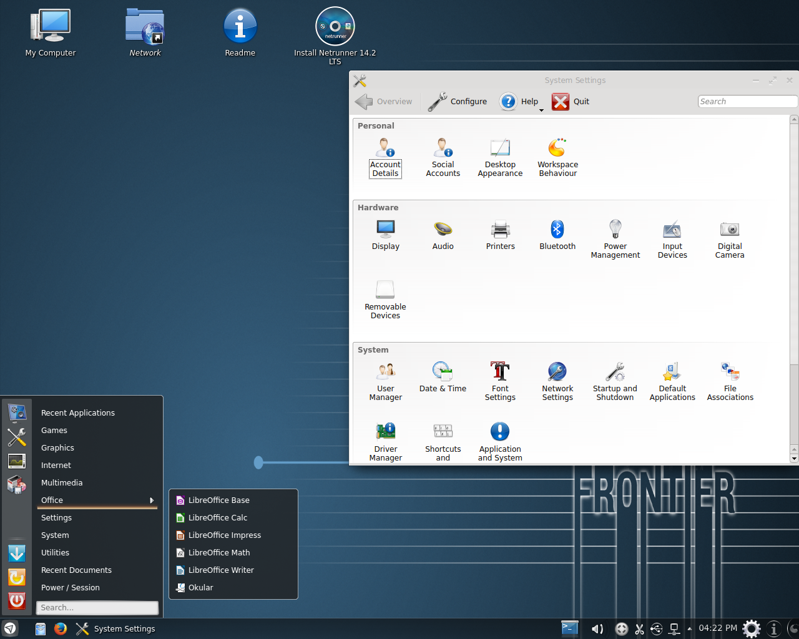Open Workspace Behaviour settings
The width and height of the screenshot is (799, 639).
coord(558,157)
